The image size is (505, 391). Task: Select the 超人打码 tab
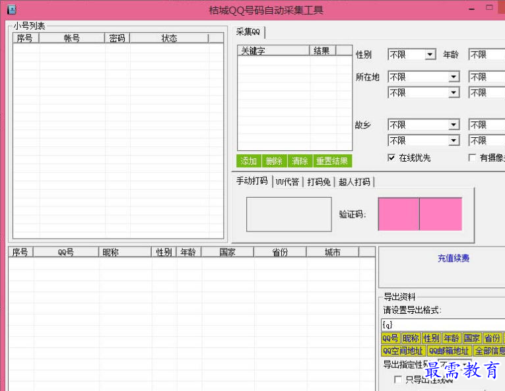(354, 182)
